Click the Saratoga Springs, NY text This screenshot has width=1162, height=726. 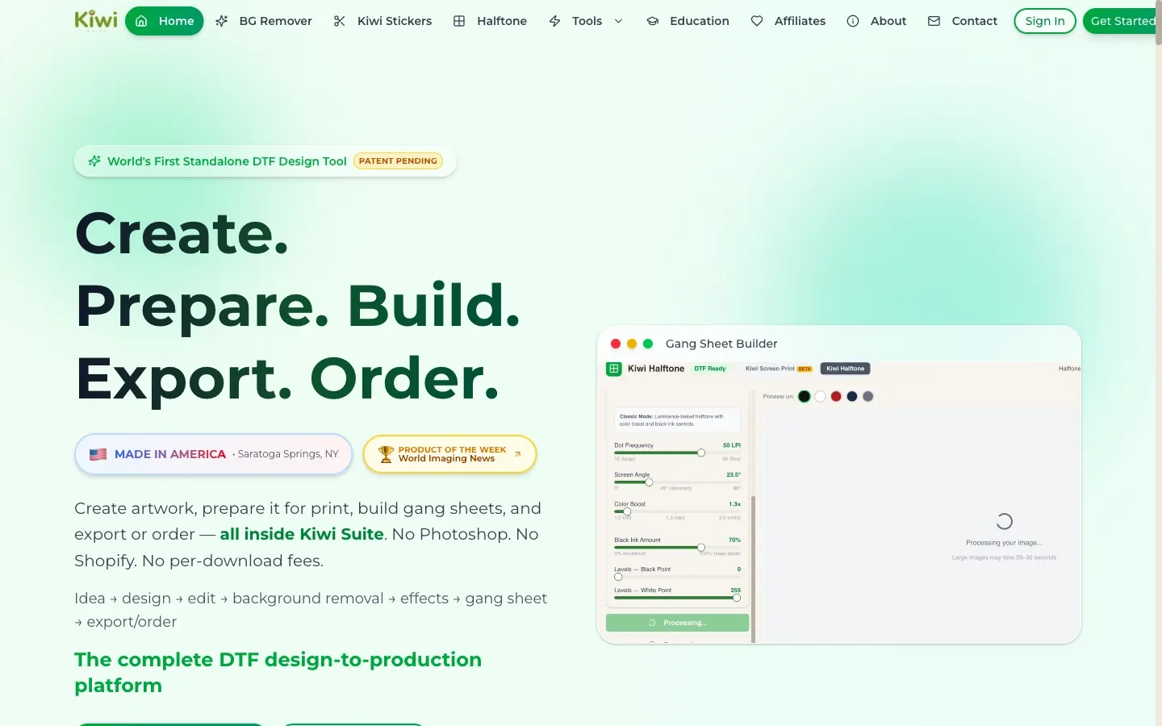(288, 454)
